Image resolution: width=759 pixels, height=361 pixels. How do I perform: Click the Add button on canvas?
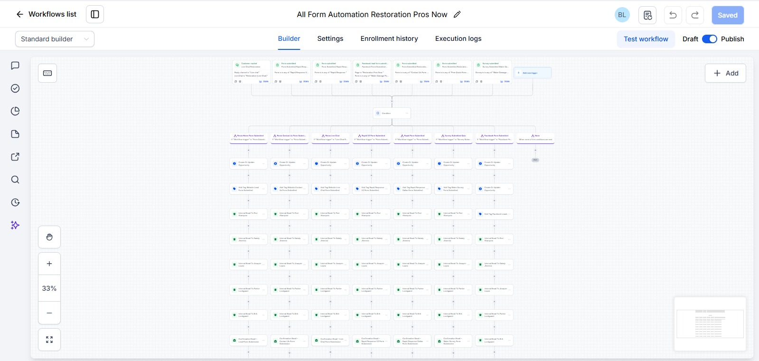(725, 73)
